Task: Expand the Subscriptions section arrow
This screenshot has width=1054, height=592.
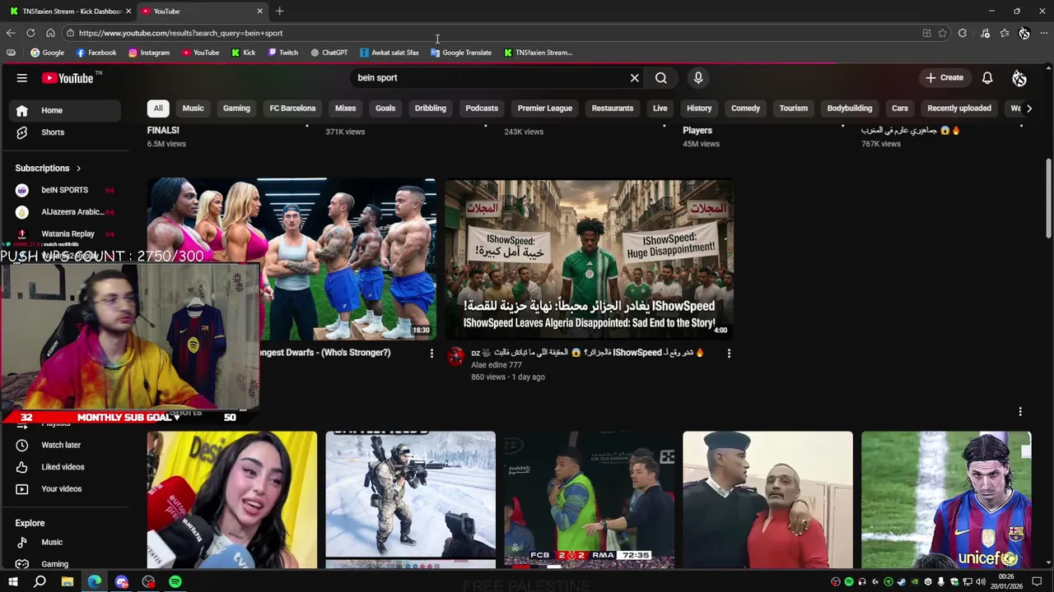Action: [x=78, y=169]
